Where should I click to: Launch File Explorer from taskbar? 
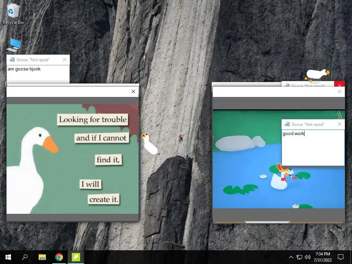(42, 257)
